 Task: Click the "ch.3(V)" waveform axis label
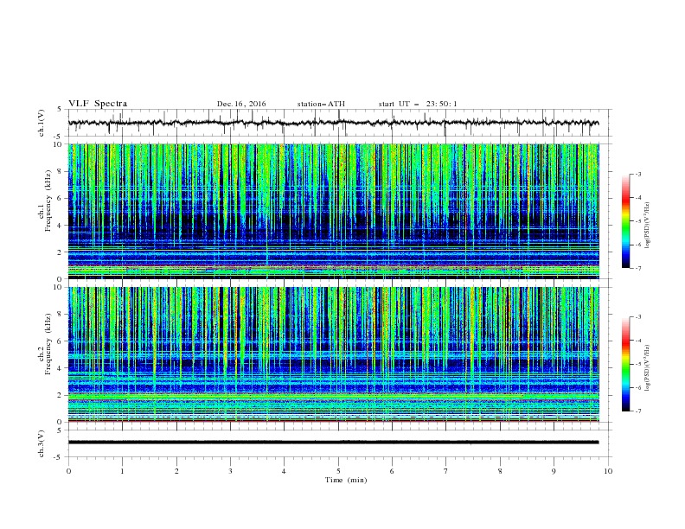click(x=42, y=443)
